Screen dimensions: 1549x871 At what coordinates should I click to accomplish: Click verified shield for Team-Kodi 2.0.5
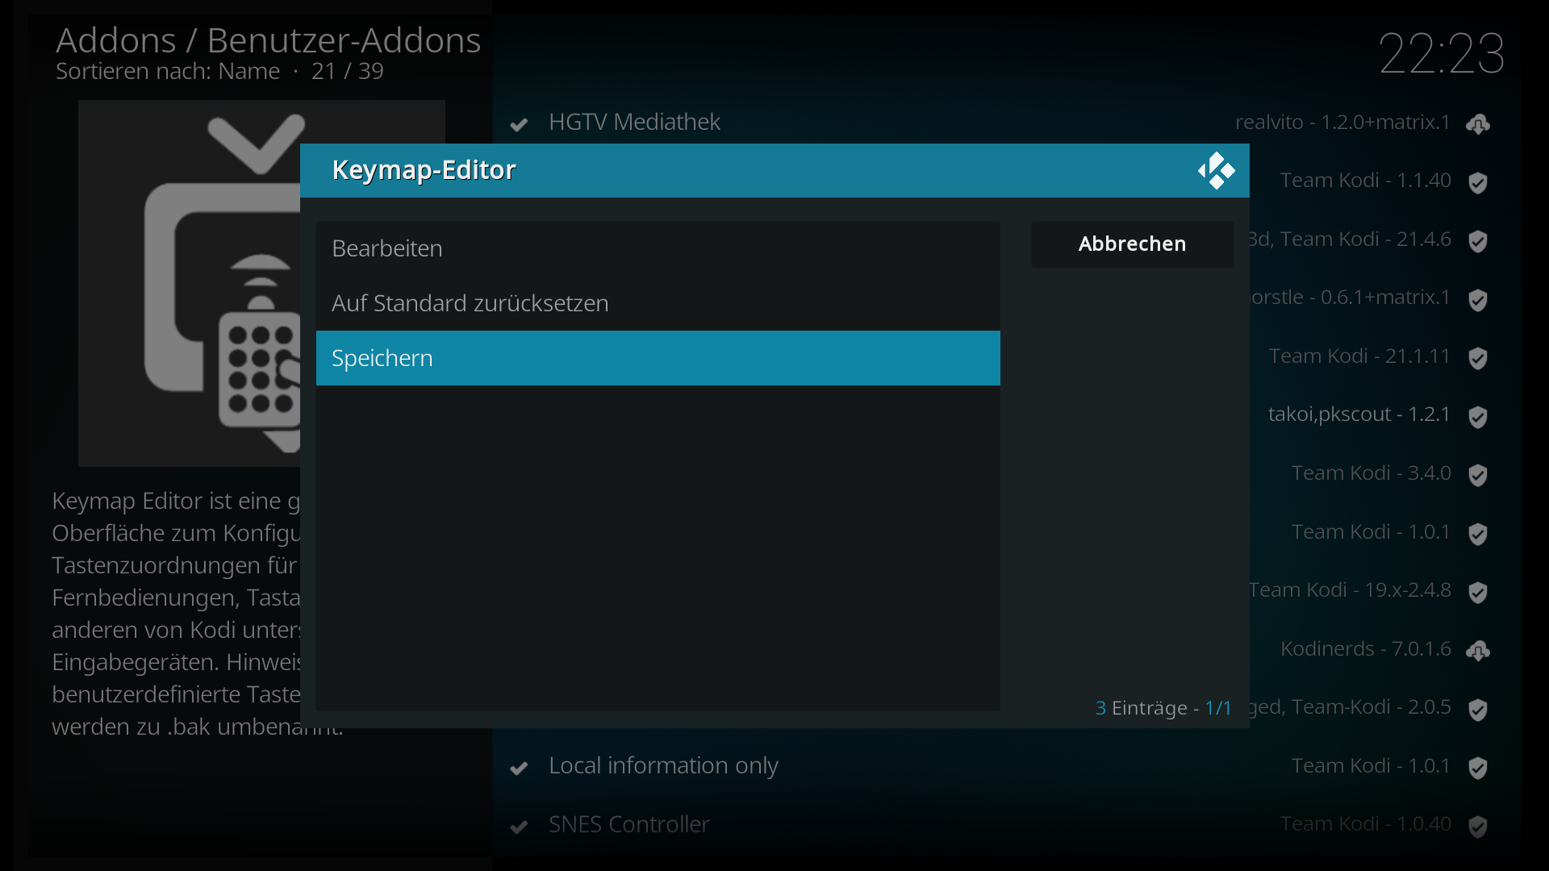[x=1478, y=710]
